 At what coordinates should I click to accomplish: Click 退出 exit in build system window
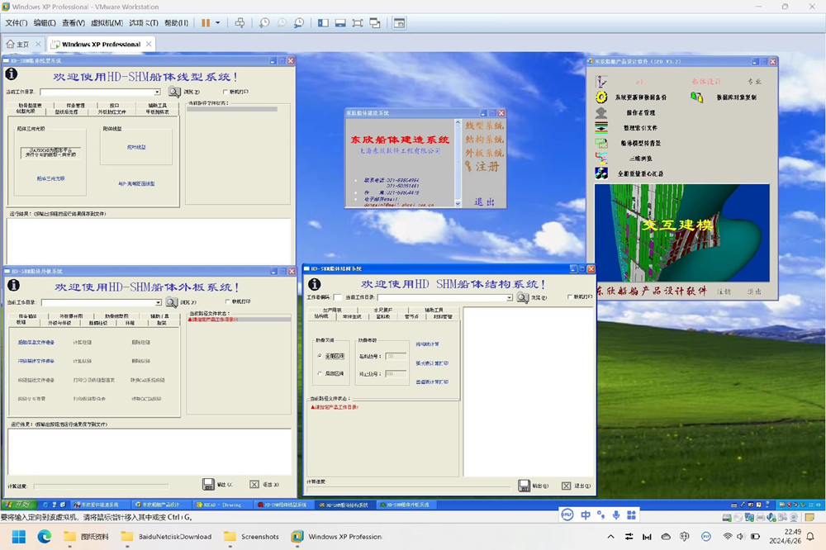pyautogui.click(x=484, y=202)
